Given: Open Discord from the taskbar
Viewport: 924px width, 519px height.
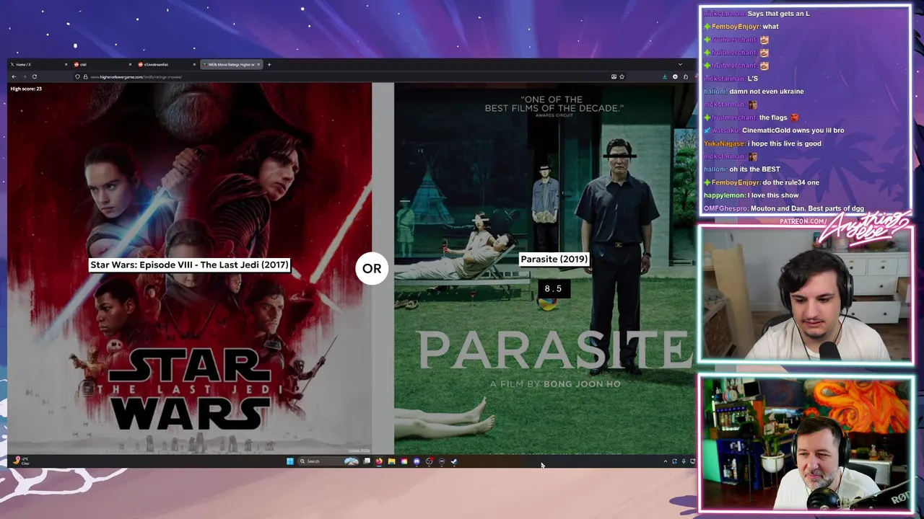Looking at the screenshot, I should pyautogui.click(x=417, y=461).
